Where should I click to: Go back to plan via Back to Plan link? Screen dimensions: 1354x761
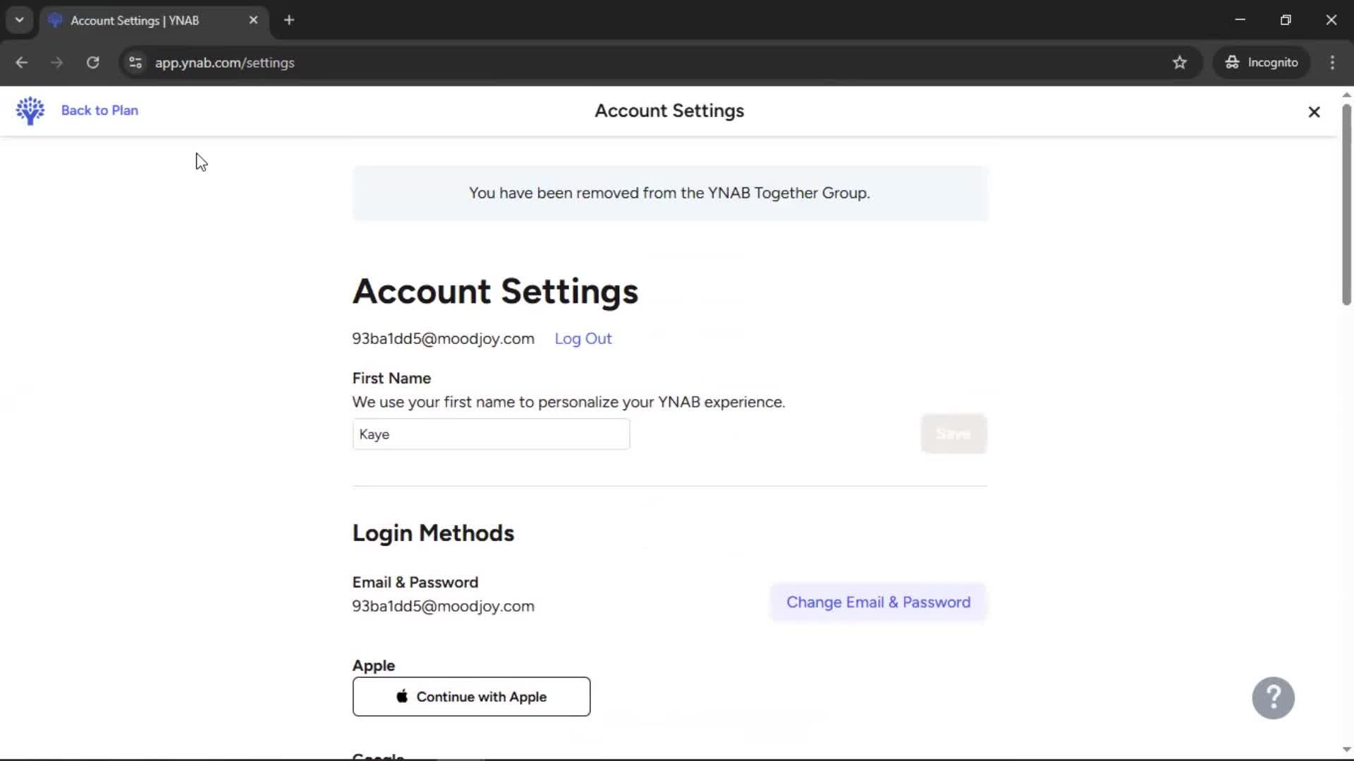click(x=99, y=111)
